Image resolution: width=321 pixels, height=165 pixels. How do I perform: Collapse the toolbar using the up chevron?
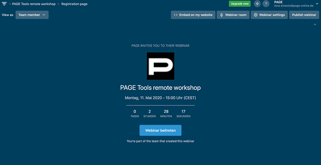[315, 24]
